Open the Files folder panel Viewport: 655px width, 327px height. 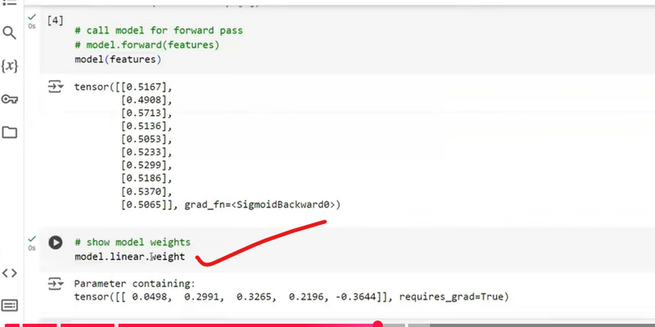[10, 132]
